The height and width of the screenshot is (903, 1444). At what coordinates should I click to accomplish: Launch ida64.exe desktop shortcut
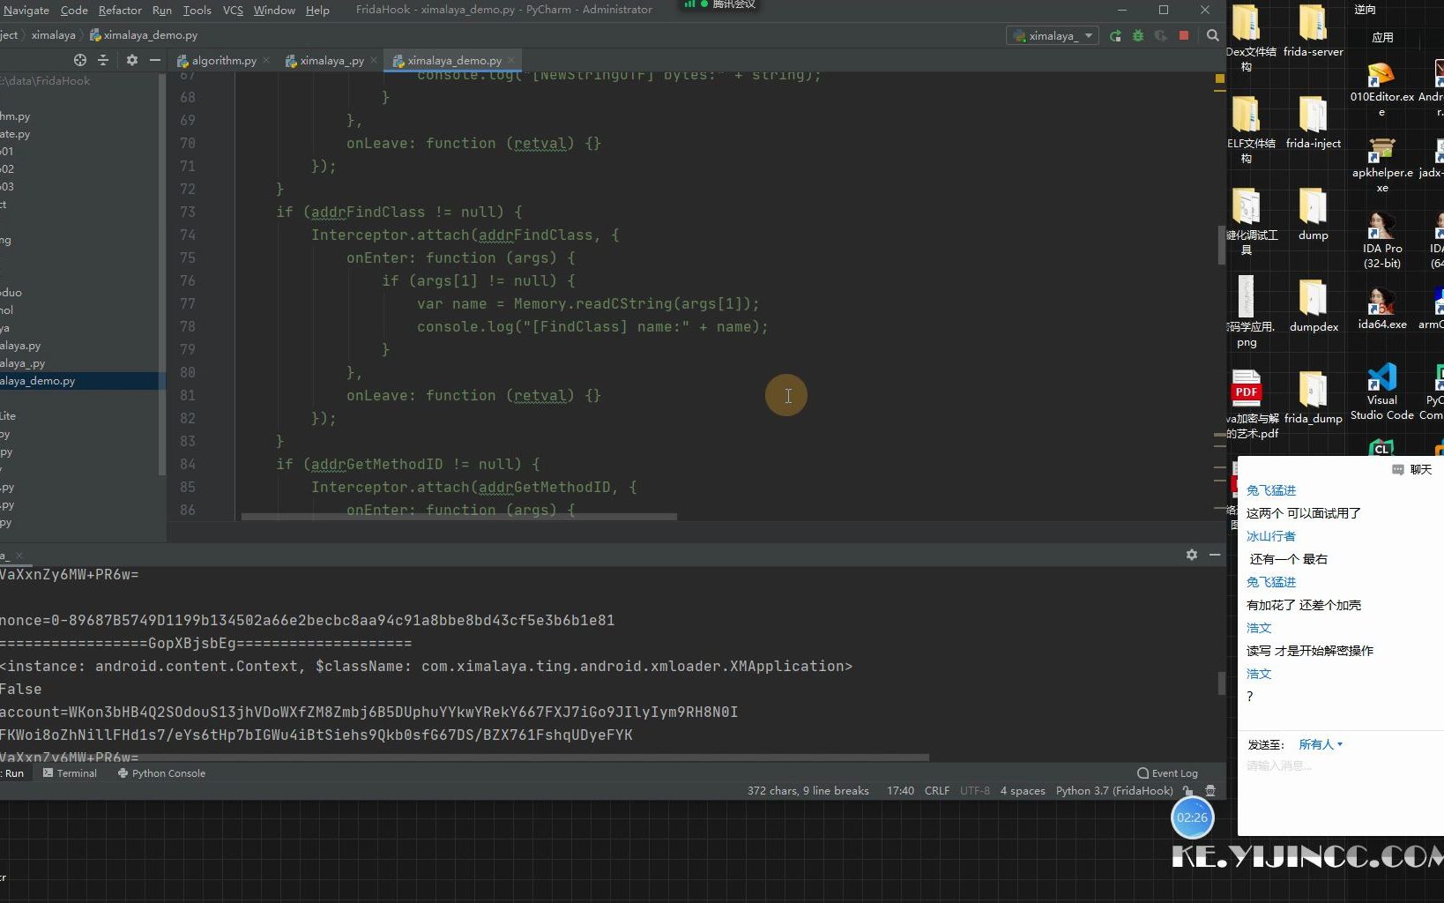click(x=1381, y=309)
